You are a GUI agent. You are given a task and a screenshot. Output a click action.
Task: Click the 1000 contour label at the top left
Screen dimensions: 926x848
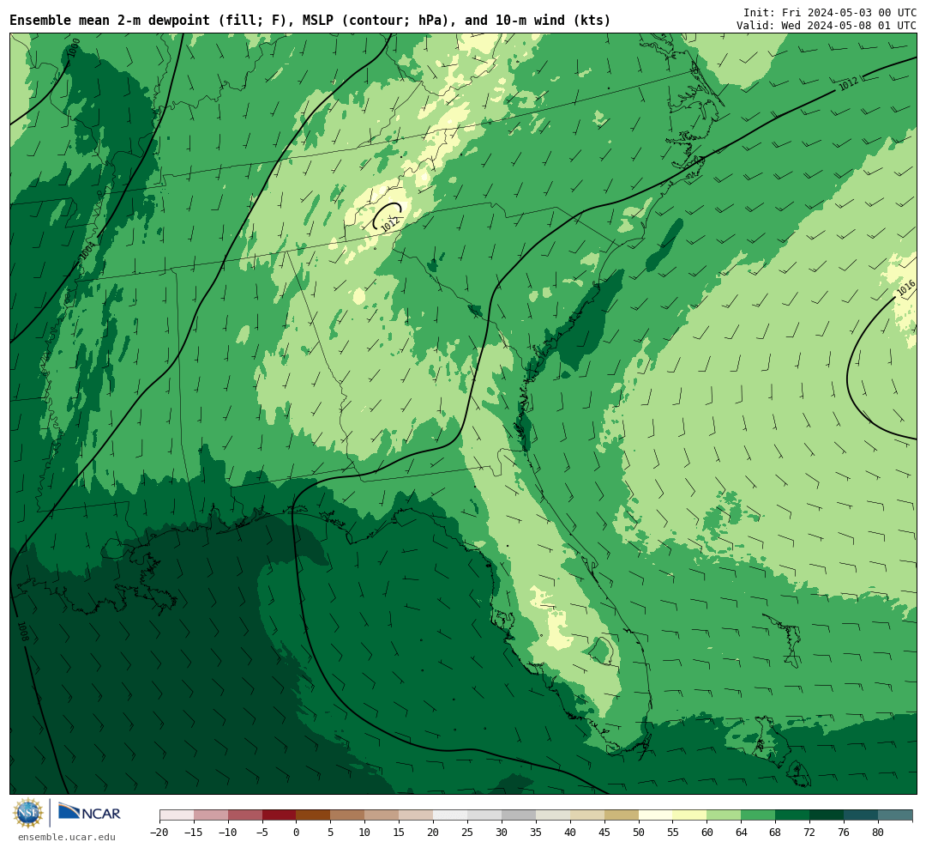[73, 48]
